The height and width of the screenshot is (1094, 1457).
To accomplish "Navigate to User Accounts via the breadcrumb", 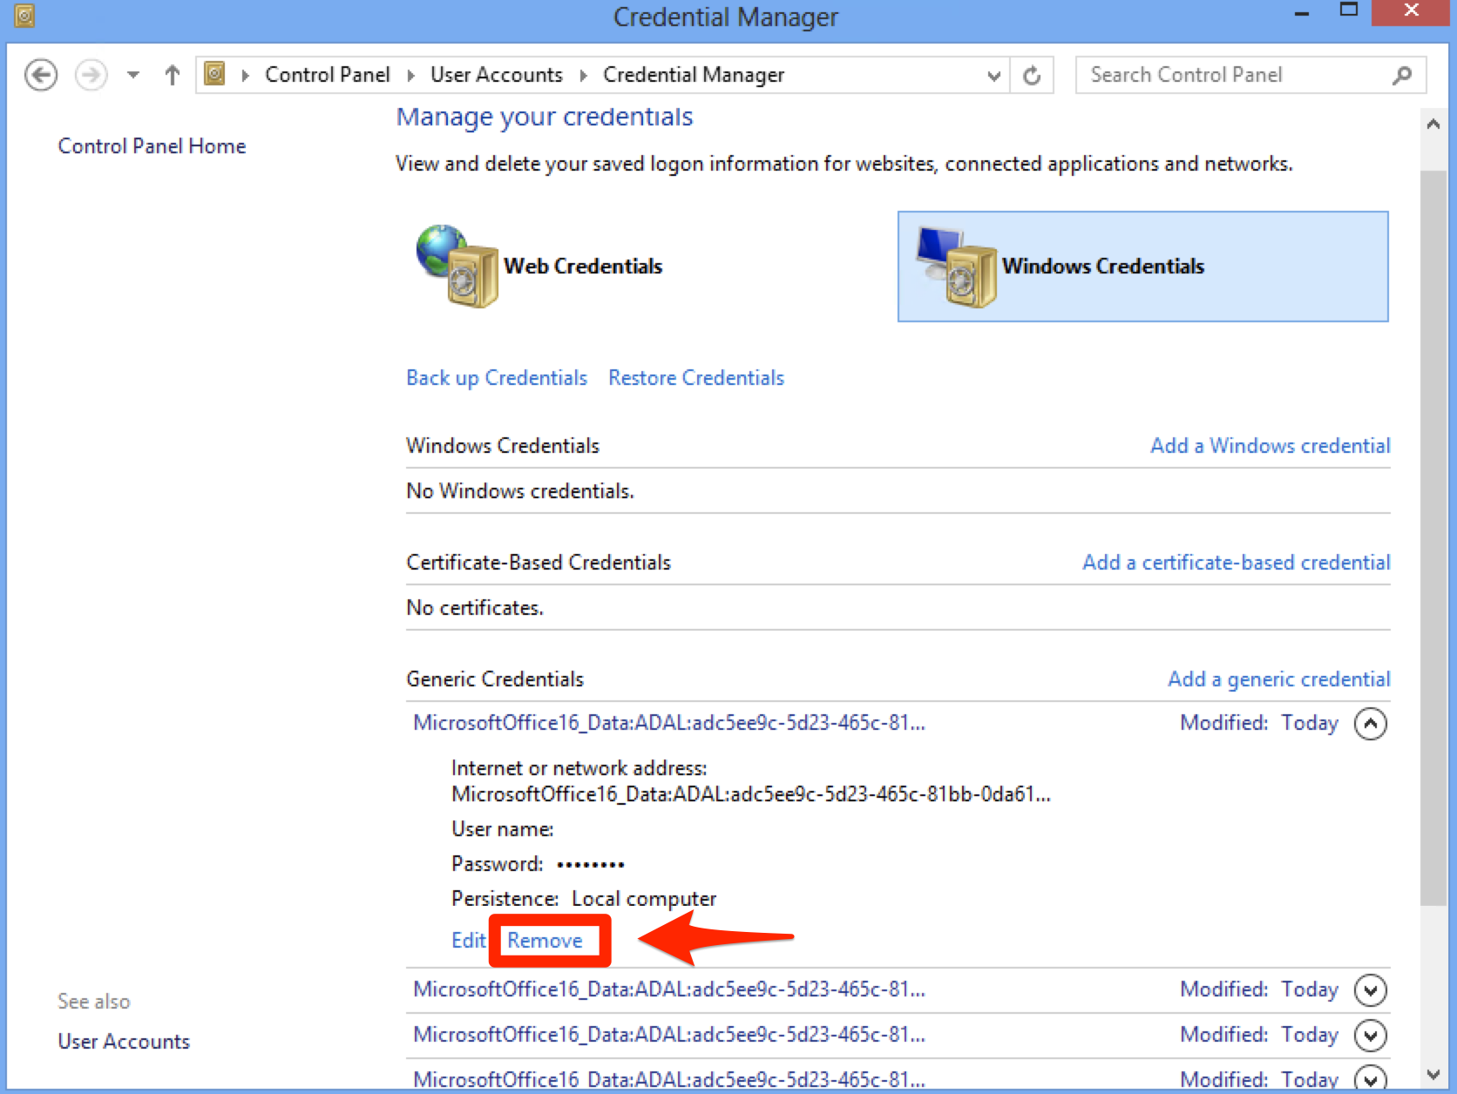I will pyautogui.click(x=497, y=75).
